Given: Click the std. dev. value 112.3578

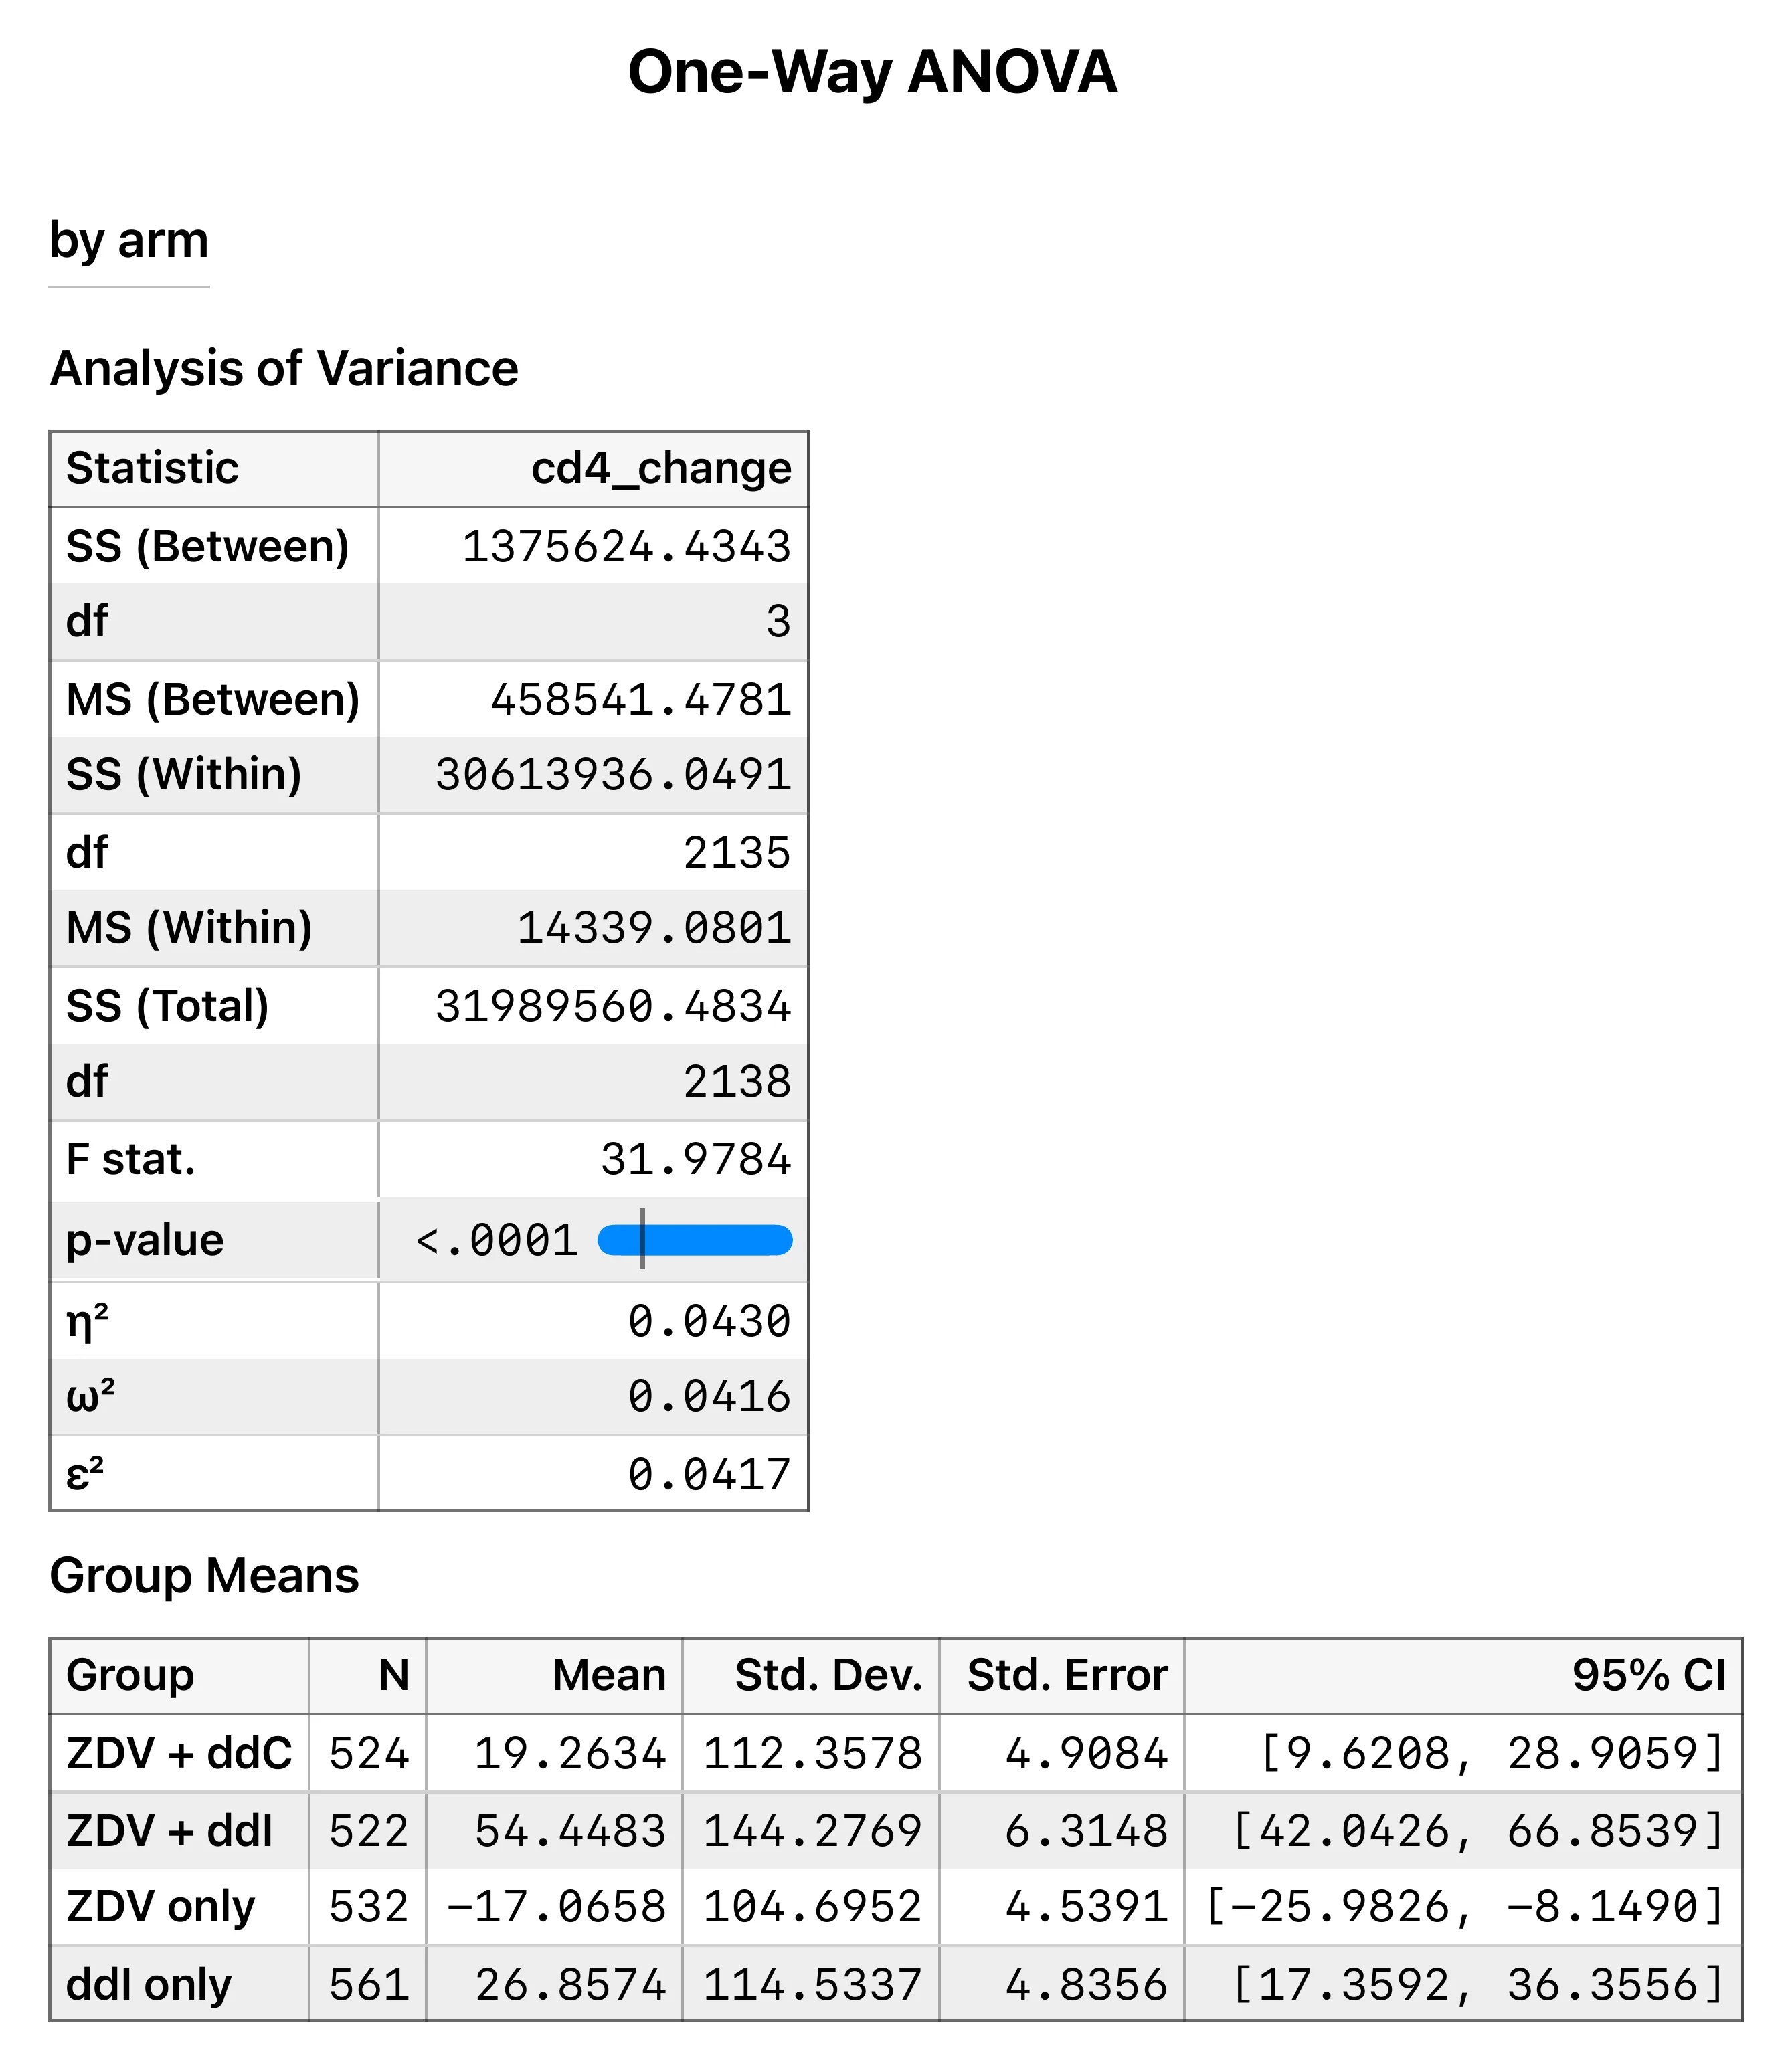Looking at the screenshot, I should [x=813, y=1754].
